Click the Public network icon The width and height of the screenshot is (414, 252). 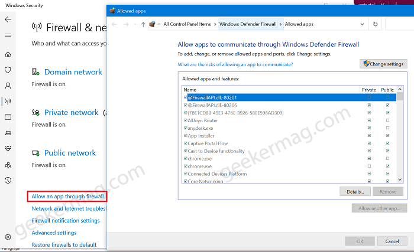tap(35, 153)
